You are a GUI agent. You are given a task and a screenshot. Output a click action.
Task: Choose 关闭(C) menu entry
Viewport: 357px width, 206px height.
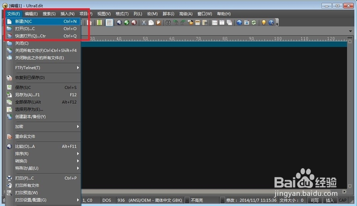point(43,43)
